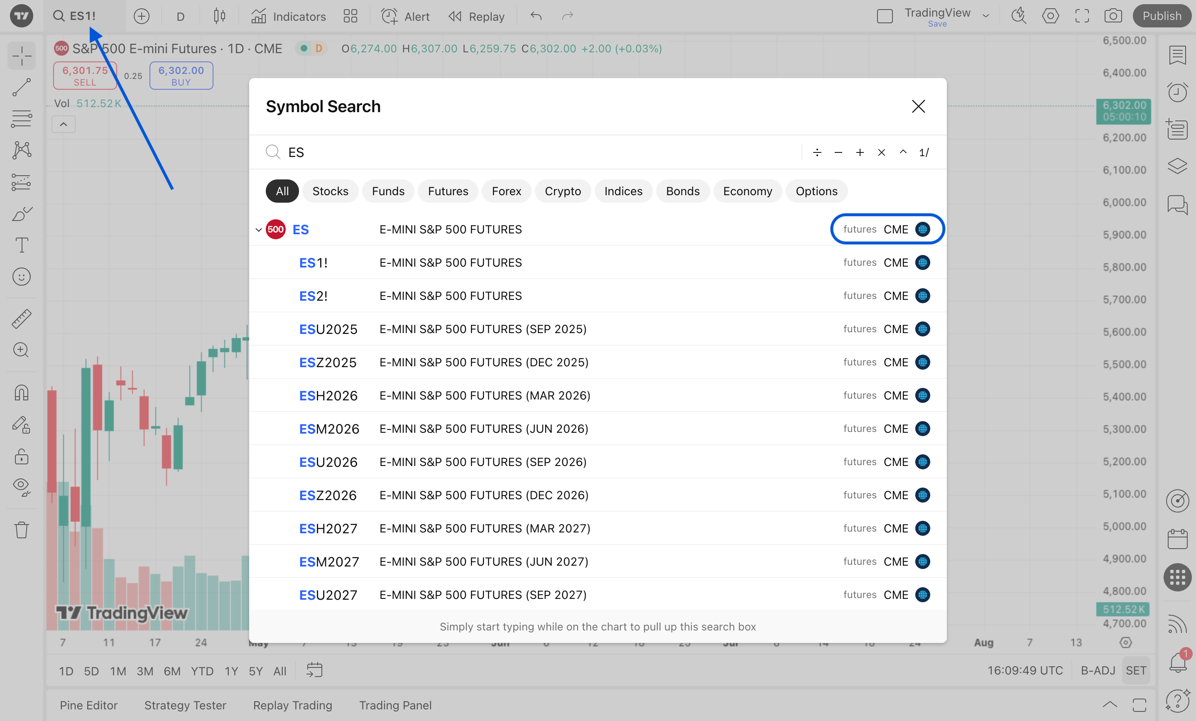Toggle hide all drawings eye icon
Viewport: 1196px width, 721px height.
[21, 486]
